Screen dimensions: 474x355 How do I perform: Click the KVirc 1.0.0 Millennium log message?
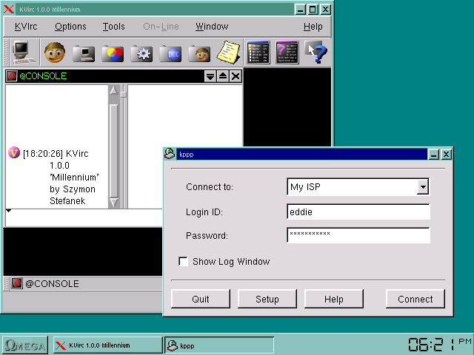61,177
